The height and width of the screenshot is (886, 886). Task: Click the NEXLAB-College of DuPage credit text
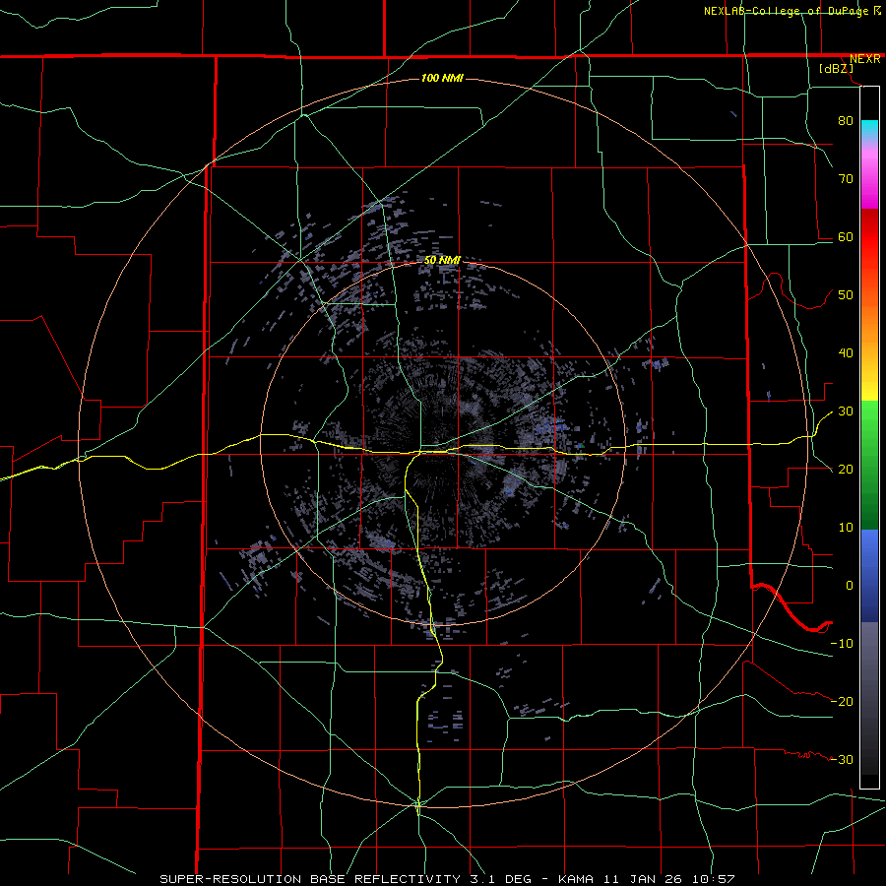coord(787,11)
